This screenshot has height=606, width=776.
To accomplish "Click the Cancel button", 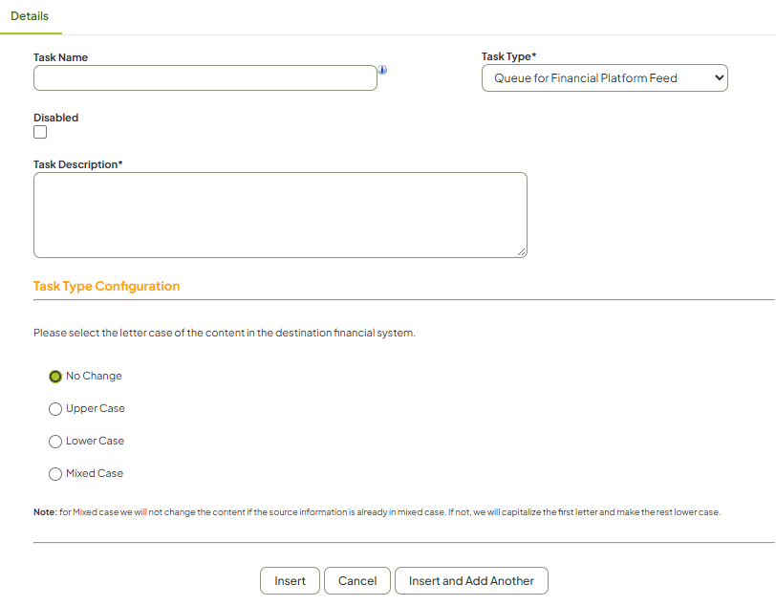I will [x=357, y=581].
